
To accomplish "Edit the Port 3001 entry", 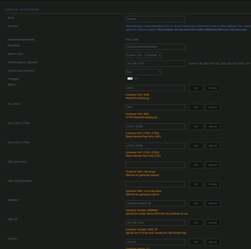I will click(x=196, y=107).
